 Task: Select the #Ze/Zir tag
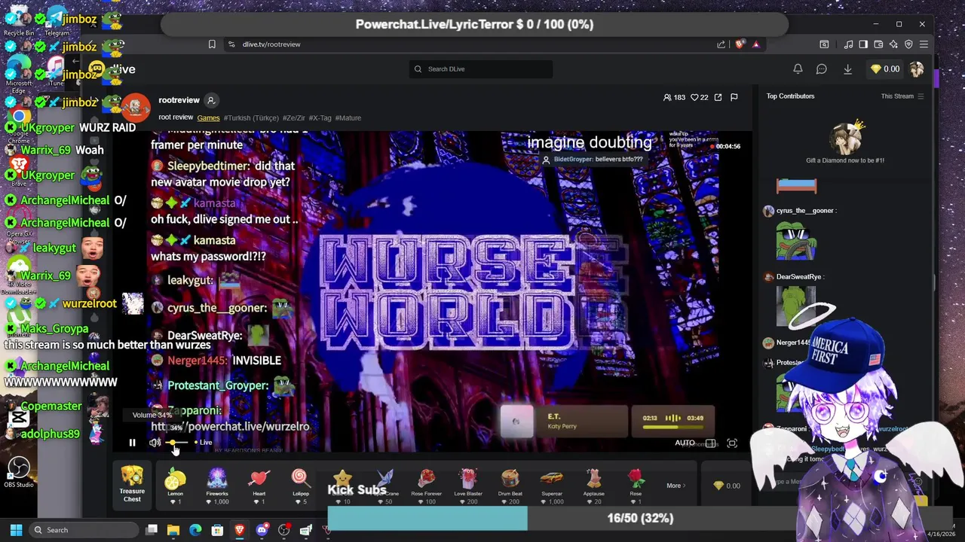click(294, 117)
